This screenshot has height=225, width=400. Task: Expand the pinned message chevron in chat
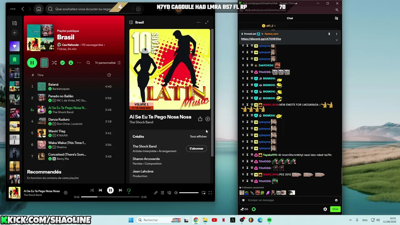pos(337,40)
